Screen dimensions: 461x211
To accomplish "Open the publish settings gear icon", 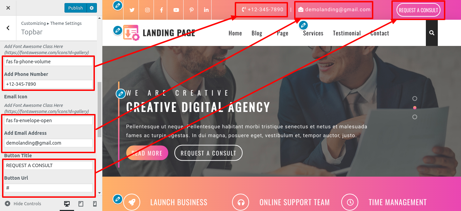I will coord(91,8).
